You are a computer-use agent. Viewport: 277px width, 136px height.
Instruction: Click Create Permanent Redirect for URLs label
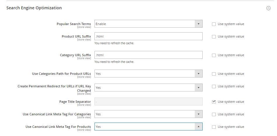(54, 88)
